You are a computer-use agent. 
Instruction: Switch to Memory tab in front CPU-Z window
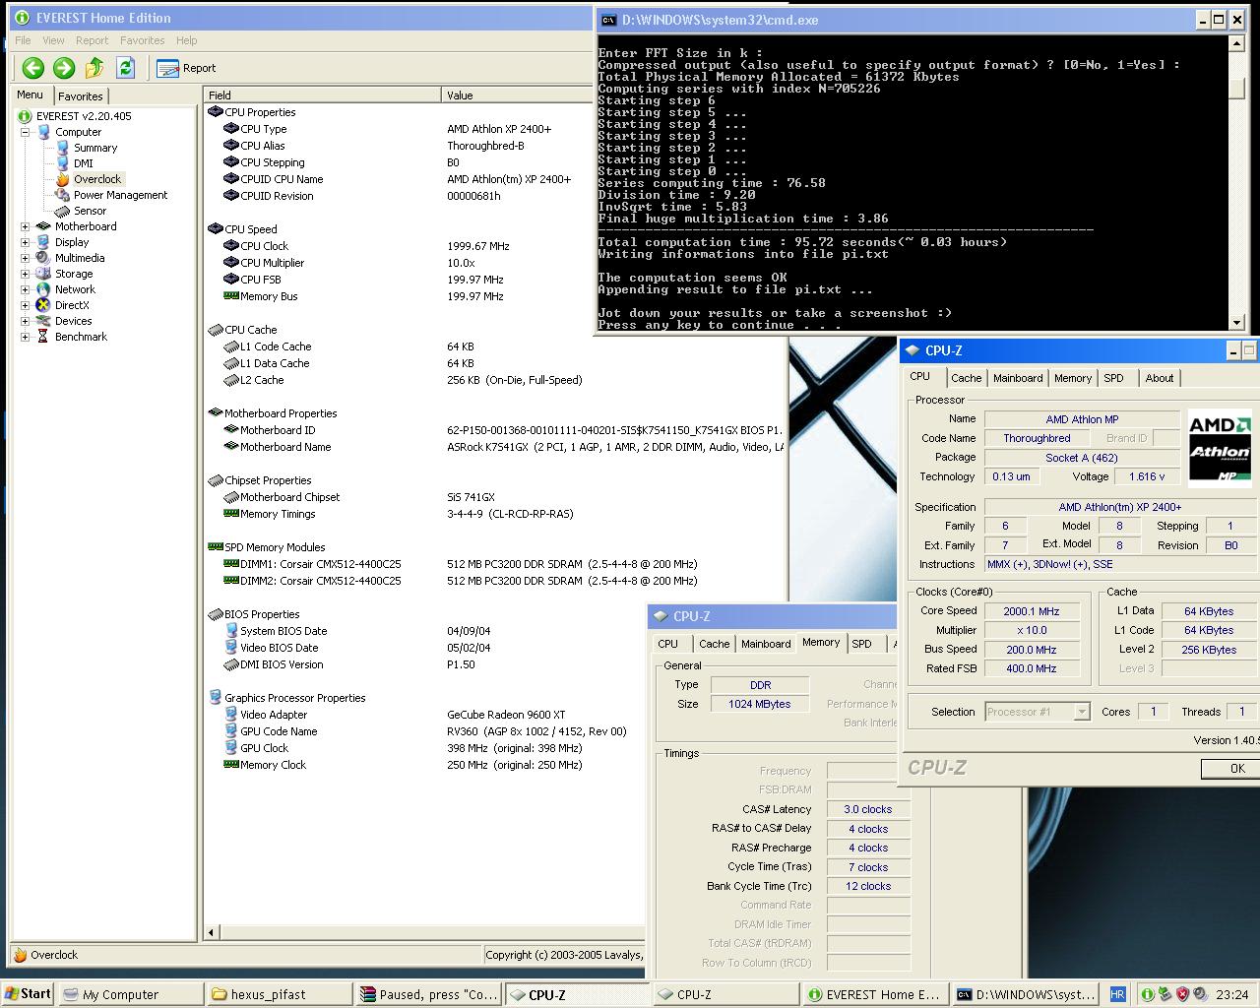tap(1073, 378)
